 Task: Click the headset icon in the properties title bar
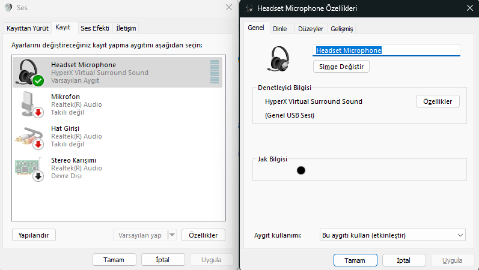pyautogui.click(x=249, y=8)
